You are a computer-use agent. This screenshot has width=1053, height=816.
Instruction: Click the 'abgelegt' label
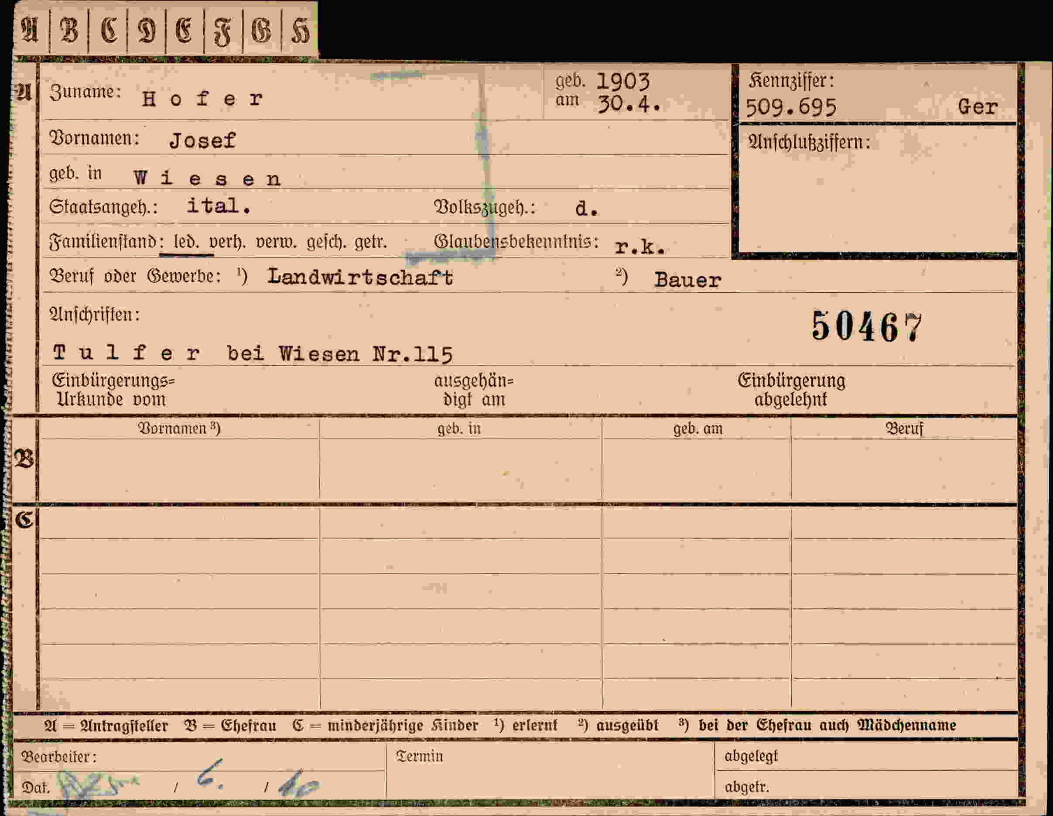pos(751,757)
